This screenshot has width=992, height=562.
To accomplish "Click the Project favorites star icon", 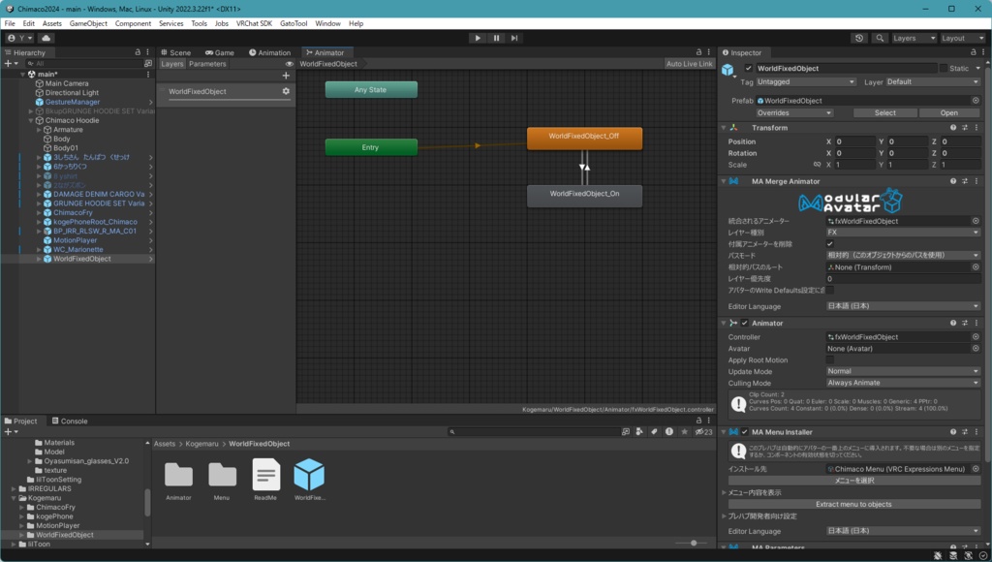I will 684,431.
